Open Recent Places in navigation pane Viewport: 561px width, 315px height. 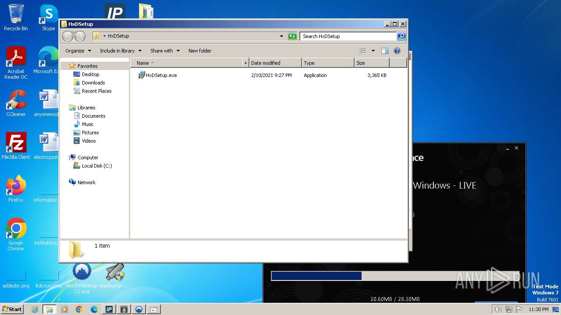click(96, 91)
